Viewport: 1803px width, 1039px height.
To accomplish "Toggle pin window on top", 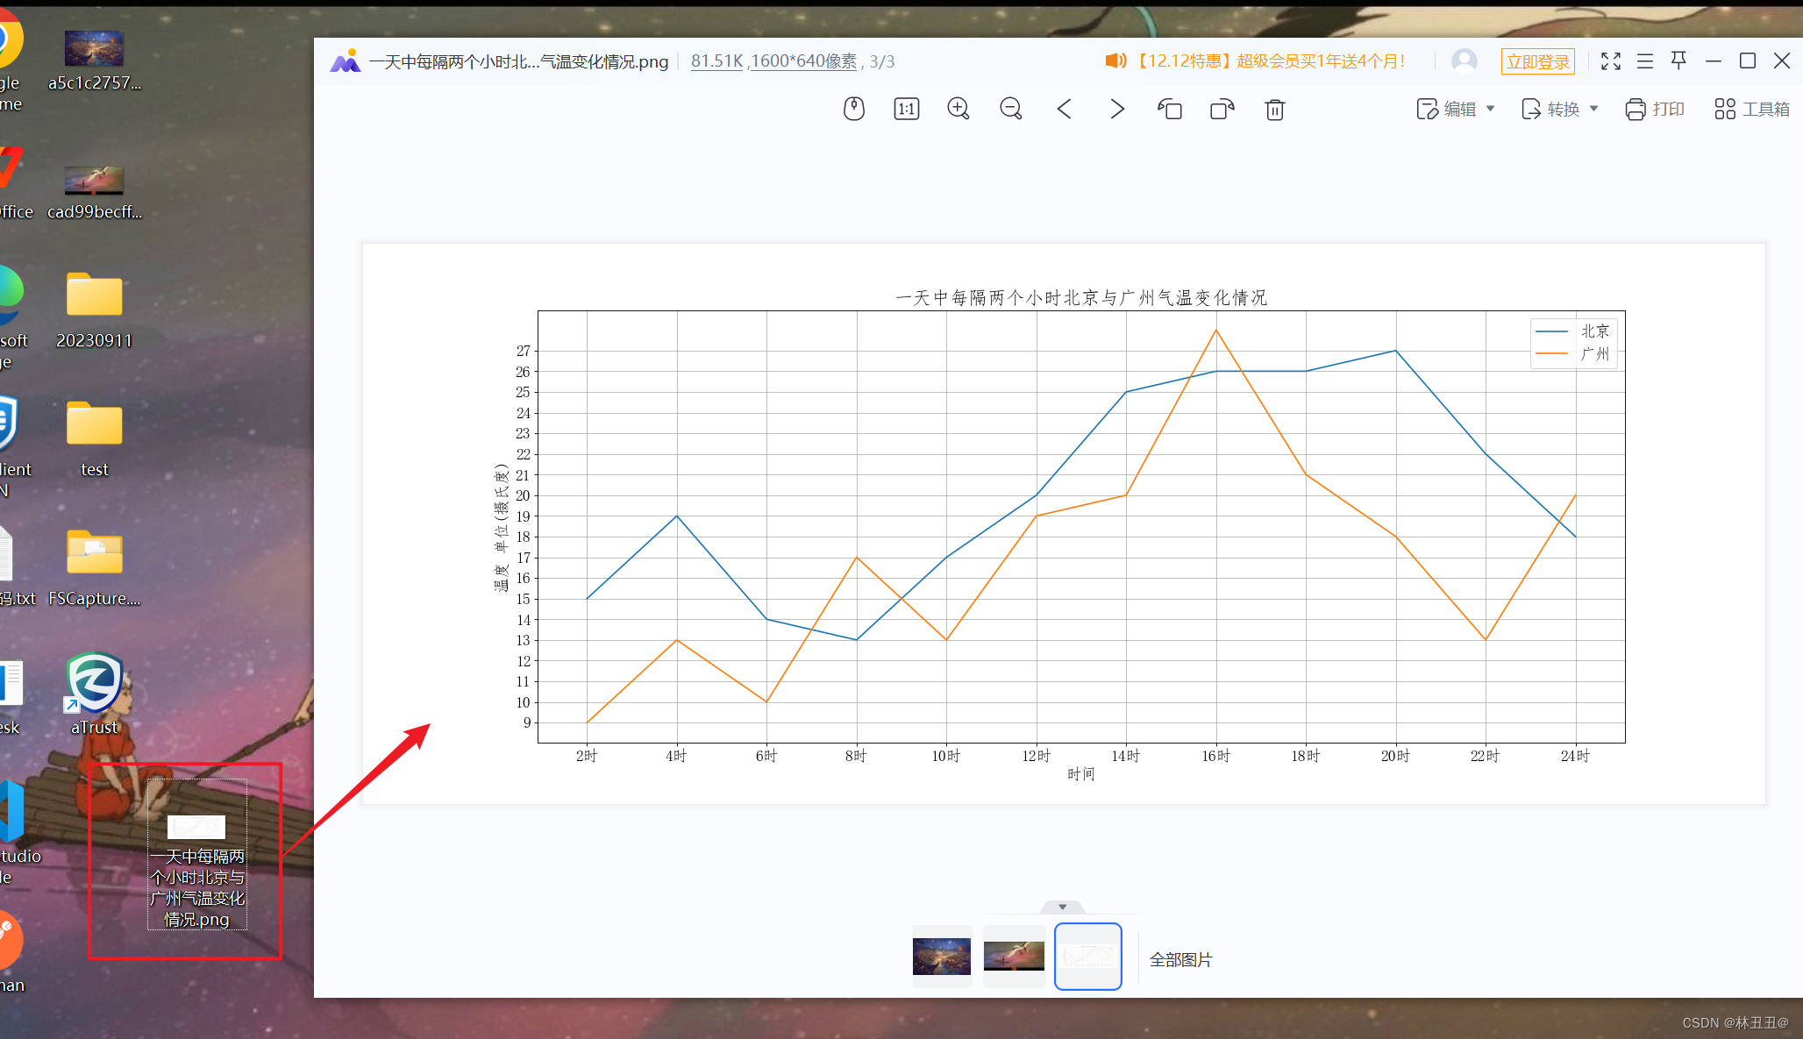I will click(x=1678, y=60).
